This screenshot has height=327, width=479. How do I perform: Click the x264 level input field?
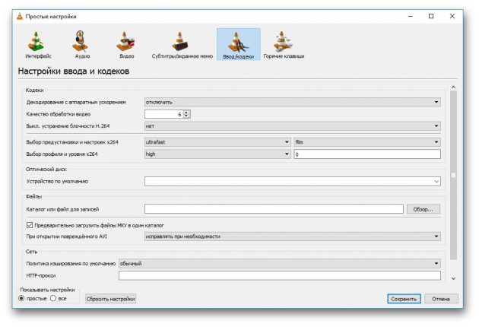click(x=367, y=154)
